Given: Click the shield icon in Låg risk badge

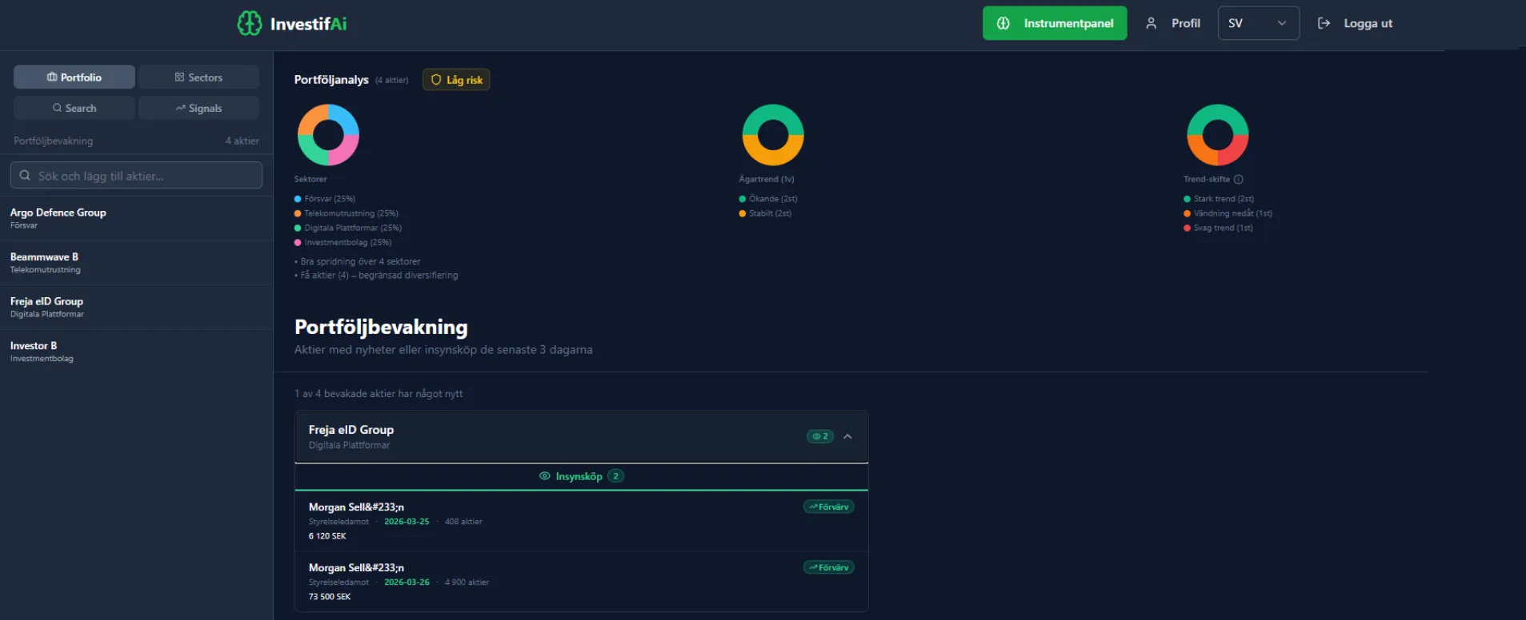Looking at the screenshot, I should pyautogui.click(x=436, y=80).
